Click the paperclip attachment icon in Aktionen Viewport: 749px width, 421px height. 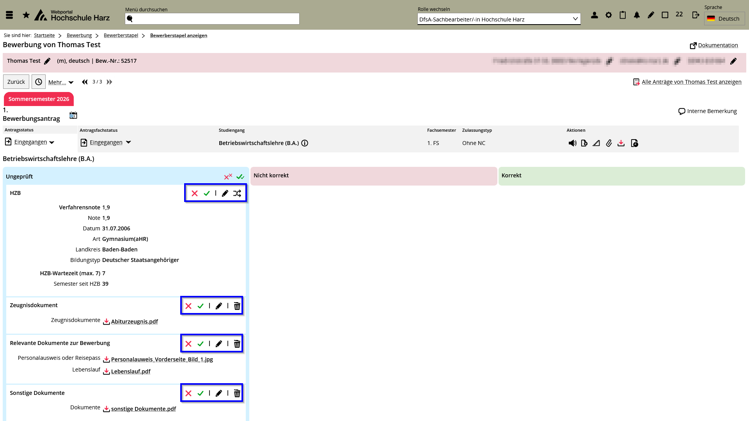(609, 143)
